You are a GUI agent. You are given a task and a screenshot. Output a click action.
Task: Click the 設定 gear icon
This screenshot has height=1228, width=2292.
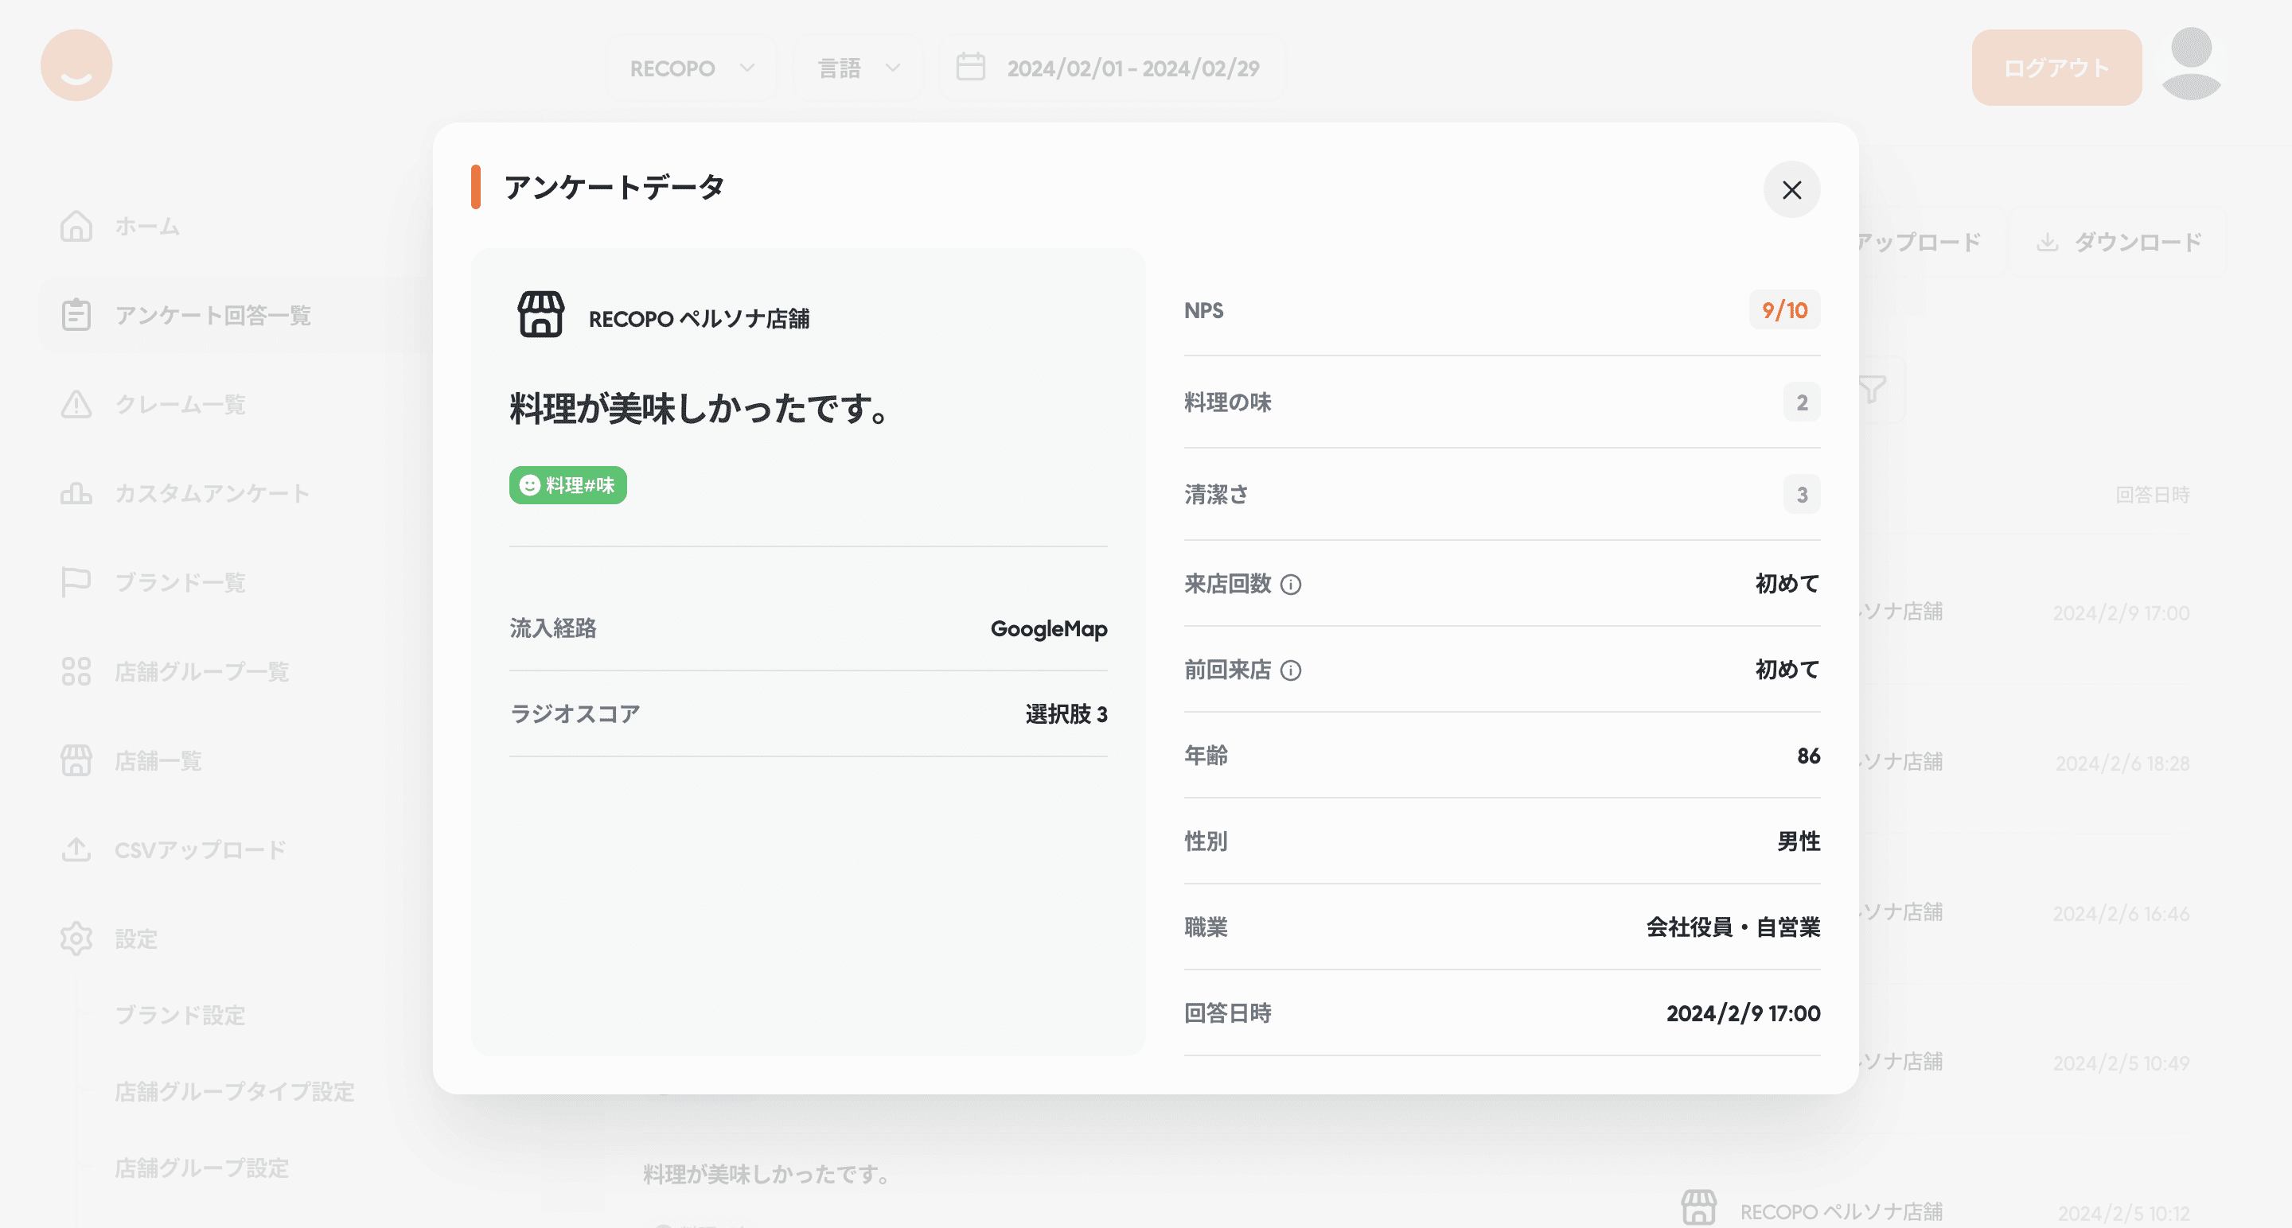pyautogui.click(x=76, y=938)
